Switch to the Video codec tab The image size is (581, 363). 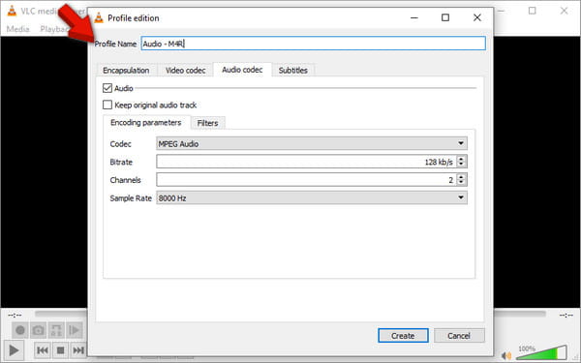pos(185,70)
